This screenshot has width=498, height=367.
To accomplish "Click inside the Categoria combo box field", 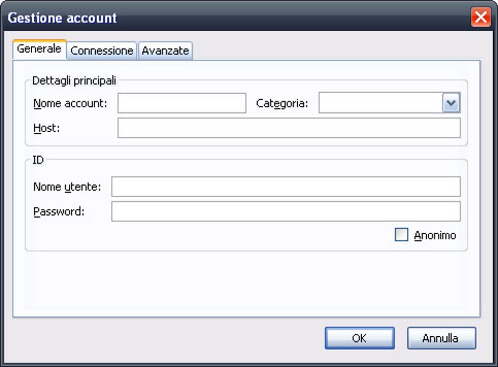I will [x=380, y=103].
